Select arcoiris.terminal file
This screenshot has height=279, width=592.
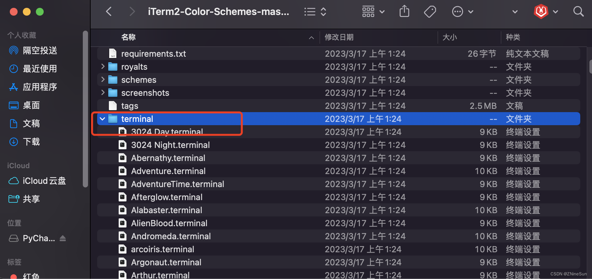point(338,249)
